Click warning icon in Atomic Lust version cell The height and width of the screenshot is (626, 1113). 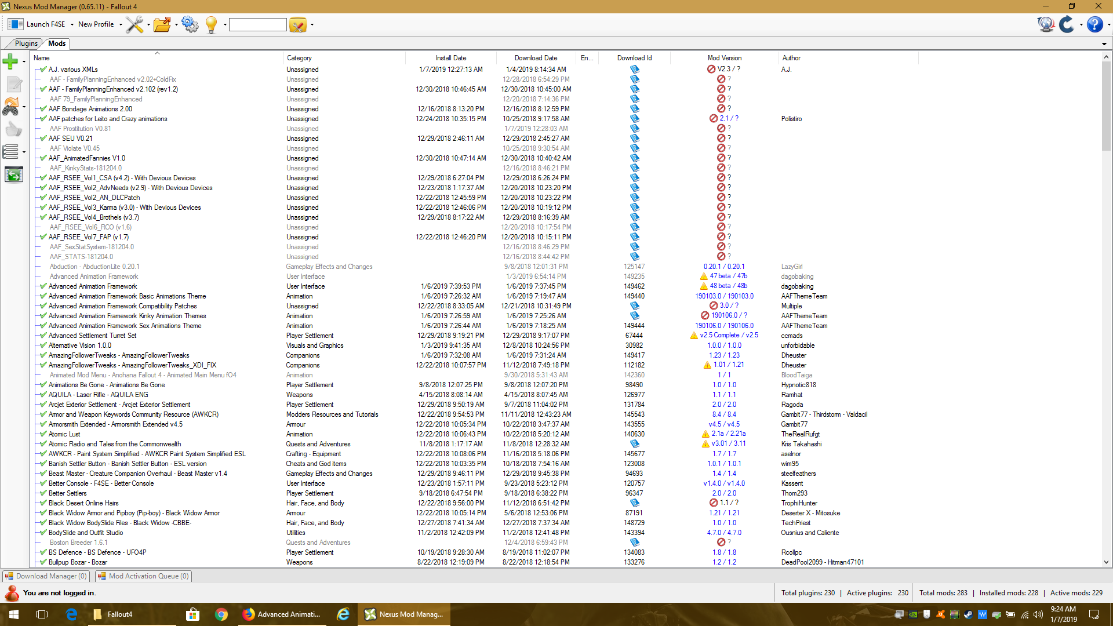[705, 434]
